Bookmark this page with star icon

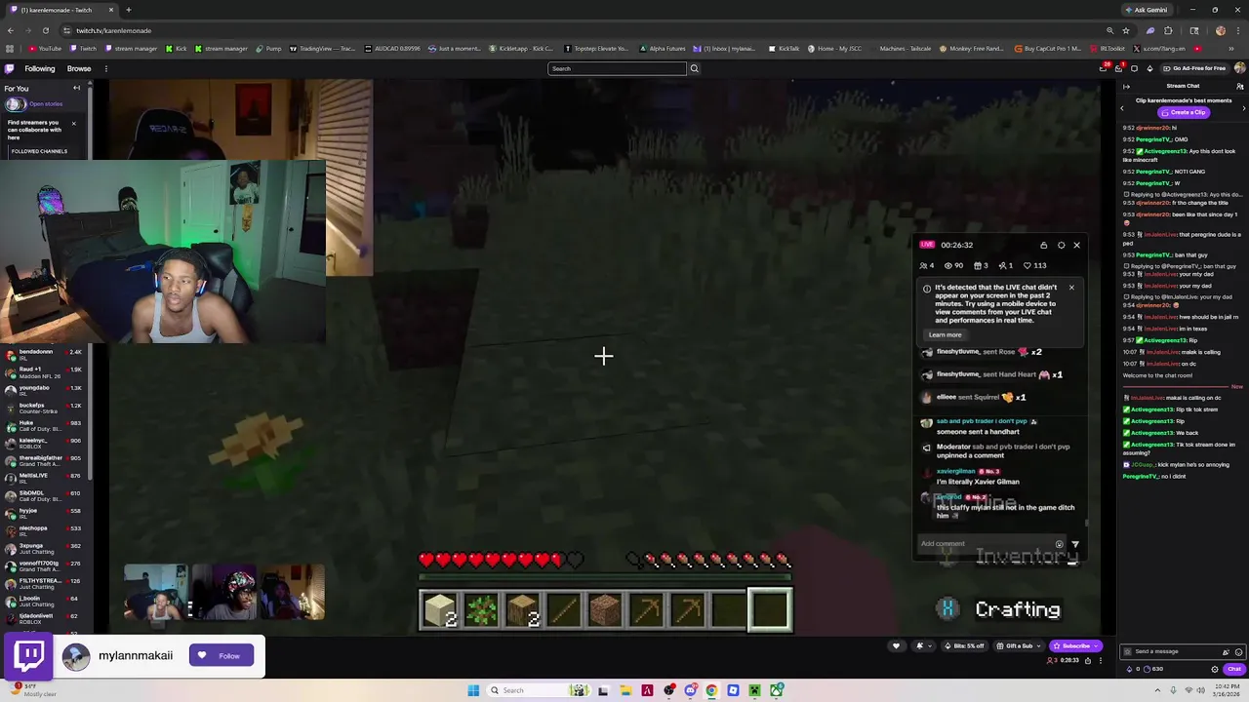pyautogui.click(x=1125, y=30)
